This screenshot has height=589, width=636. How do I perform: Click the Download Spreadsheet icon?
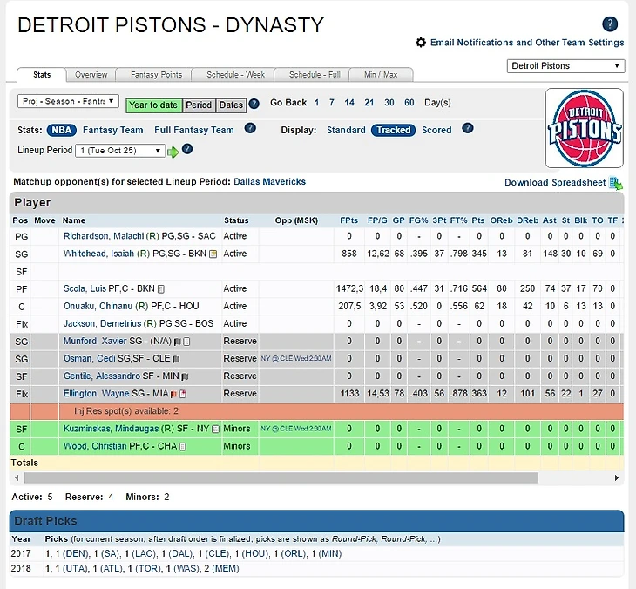pos(616,183)
